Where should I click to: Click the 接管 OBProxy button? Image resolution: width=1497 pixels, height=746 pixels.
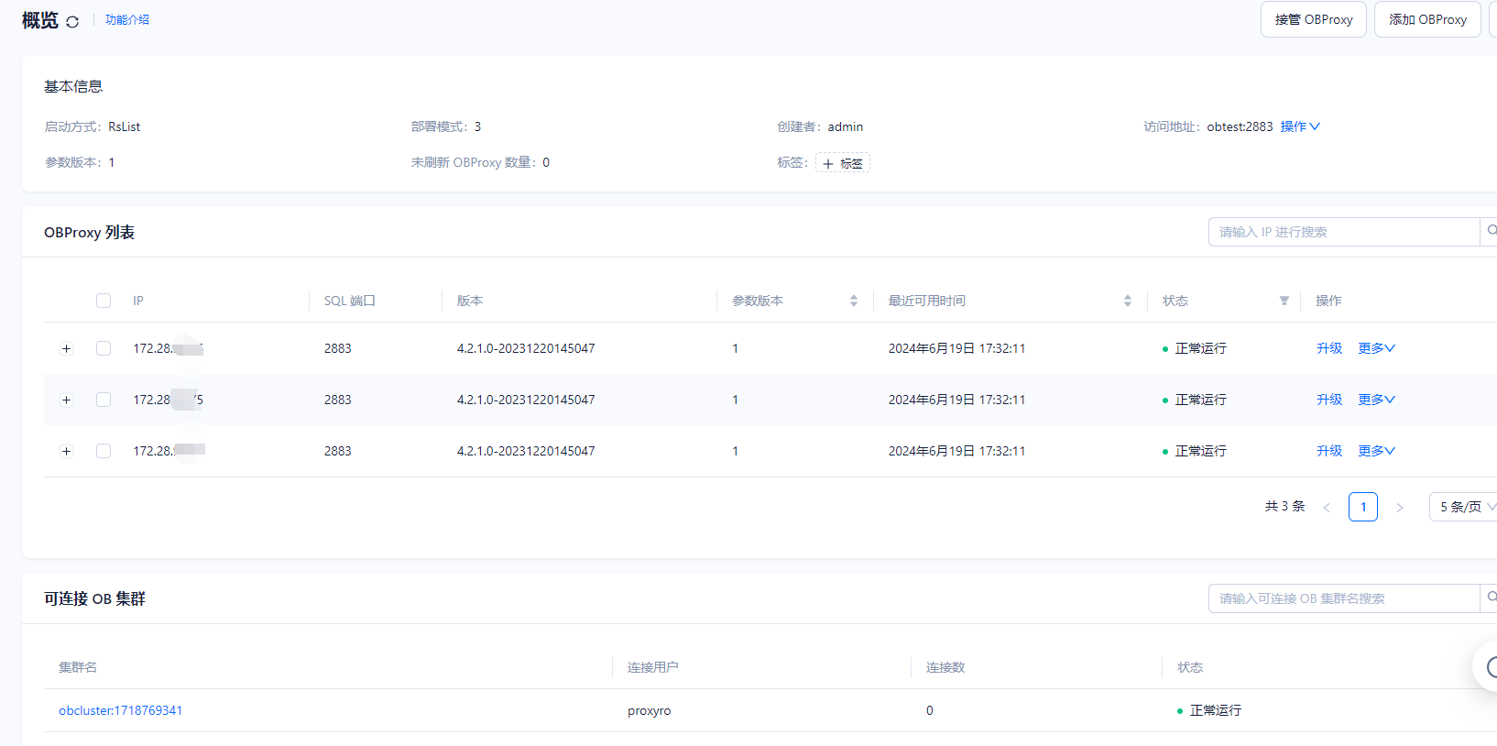[1313, 19]
